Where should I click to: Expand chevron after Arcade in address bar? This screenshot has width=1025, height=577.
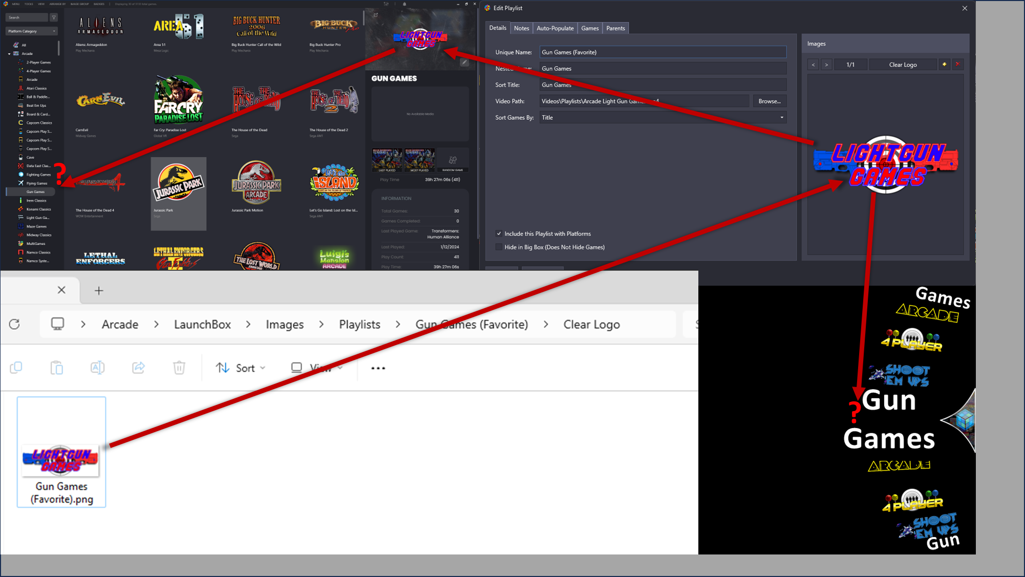[157, 324]
